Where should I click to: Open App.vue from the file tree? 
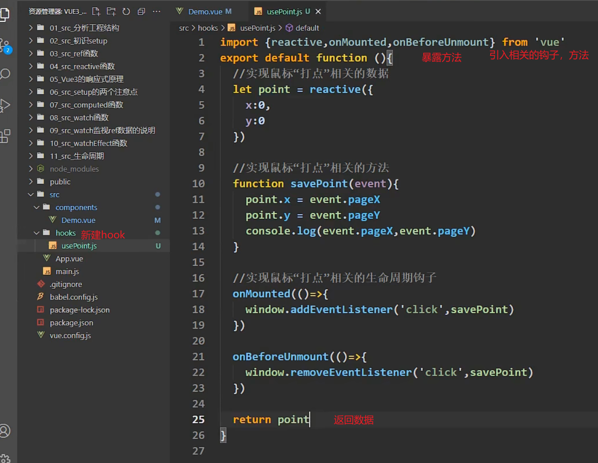coord(69,259)
